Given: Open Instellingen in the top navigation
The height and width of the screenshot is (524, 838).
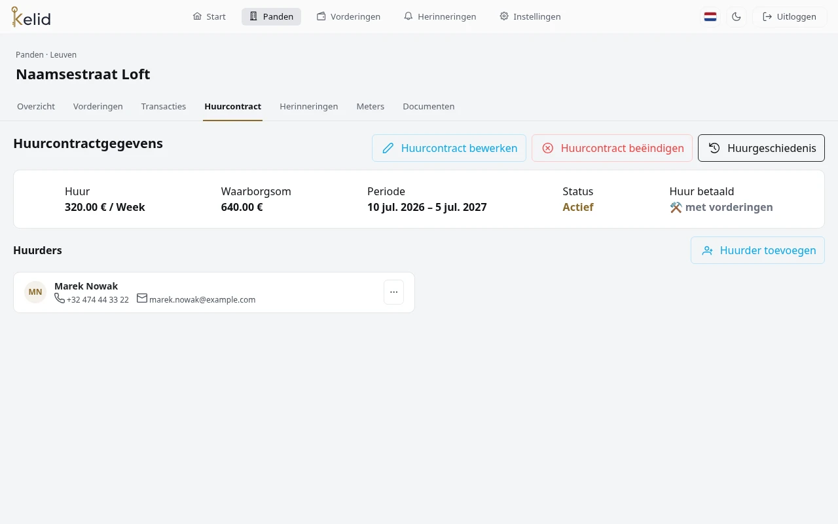Looking at the screenshot, I should pos(530,16).
